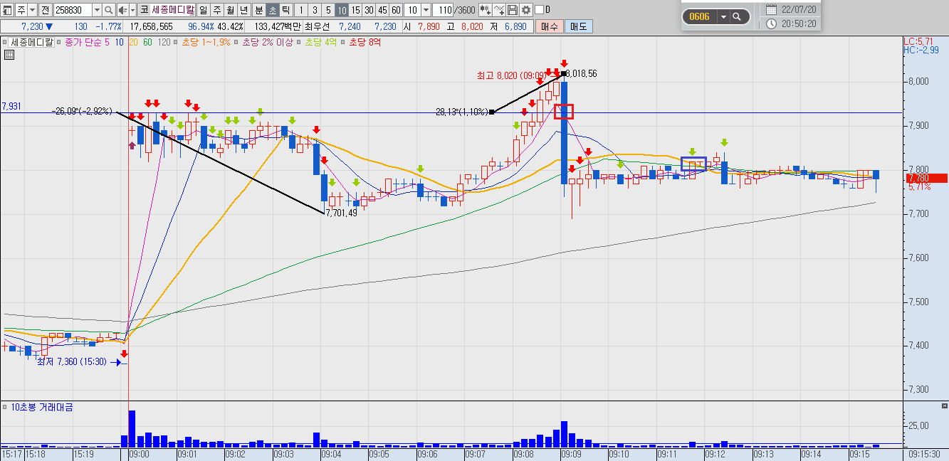Click the 7,931 horizontal line price label
This screenshot has height=461, width=949.
(x=11, y=106)
